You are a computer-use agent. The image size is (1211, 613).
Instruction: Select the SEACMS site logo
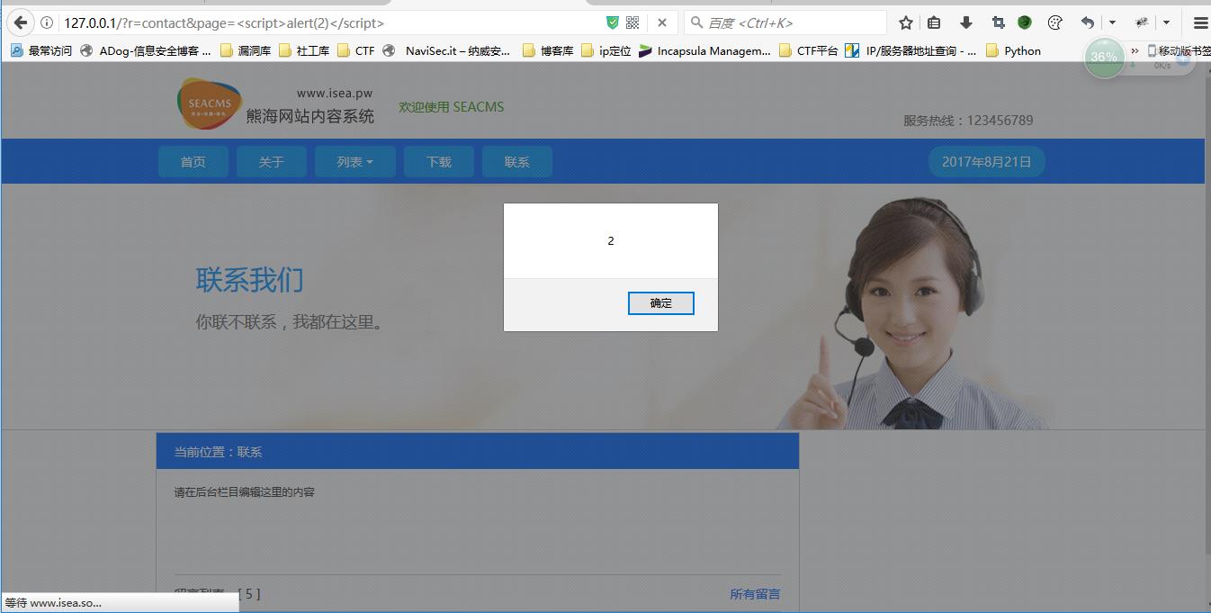210,104
